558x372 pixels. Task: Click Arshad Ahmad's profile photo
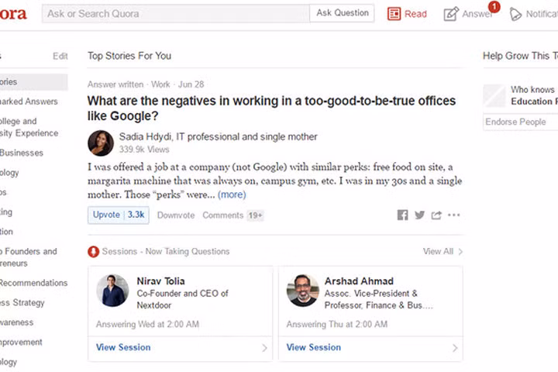303,291
